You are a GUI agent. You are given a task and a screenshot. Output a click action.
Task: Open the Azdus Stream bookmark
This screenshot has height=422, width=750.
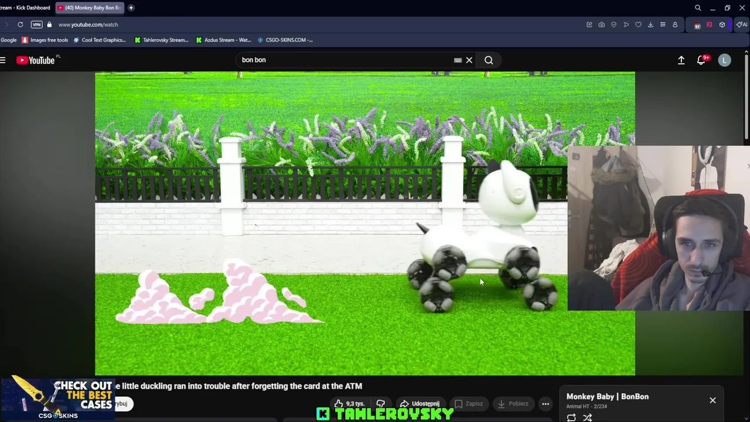223,40
